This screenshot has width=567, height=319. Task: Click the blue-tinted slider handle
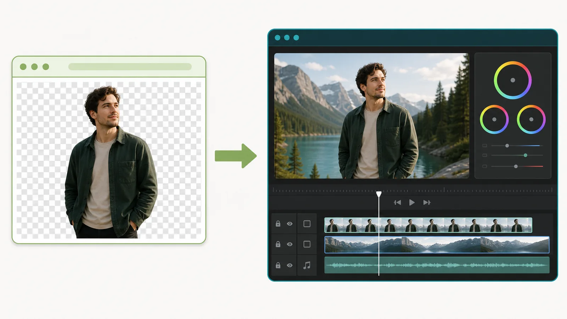tap(507, 146)
